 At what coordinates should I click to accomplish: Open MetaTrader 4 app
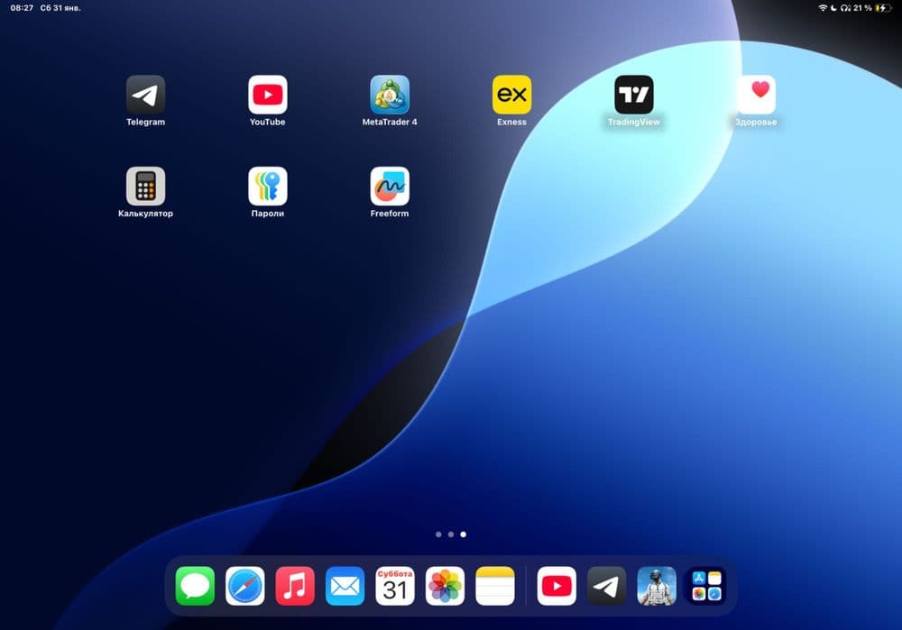[x=390, y=95]
